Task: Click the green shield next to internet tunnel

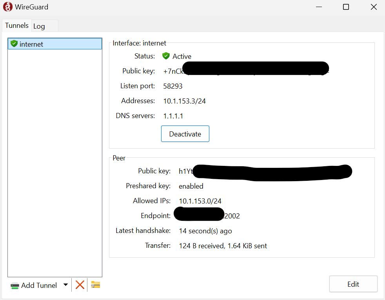Action: click(x=14, y=44)
